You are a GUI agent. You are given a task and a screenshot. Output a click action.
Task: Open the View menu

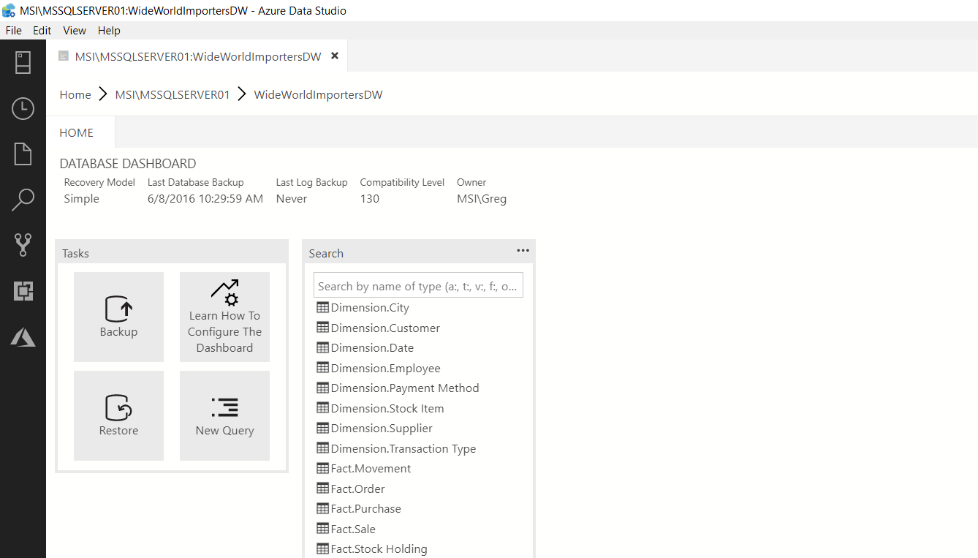coord(75,31)
